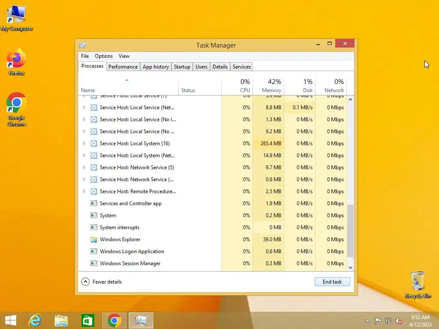439x329 pixels.
Task: Open the Windows Start button
Action: coord(11,320)
